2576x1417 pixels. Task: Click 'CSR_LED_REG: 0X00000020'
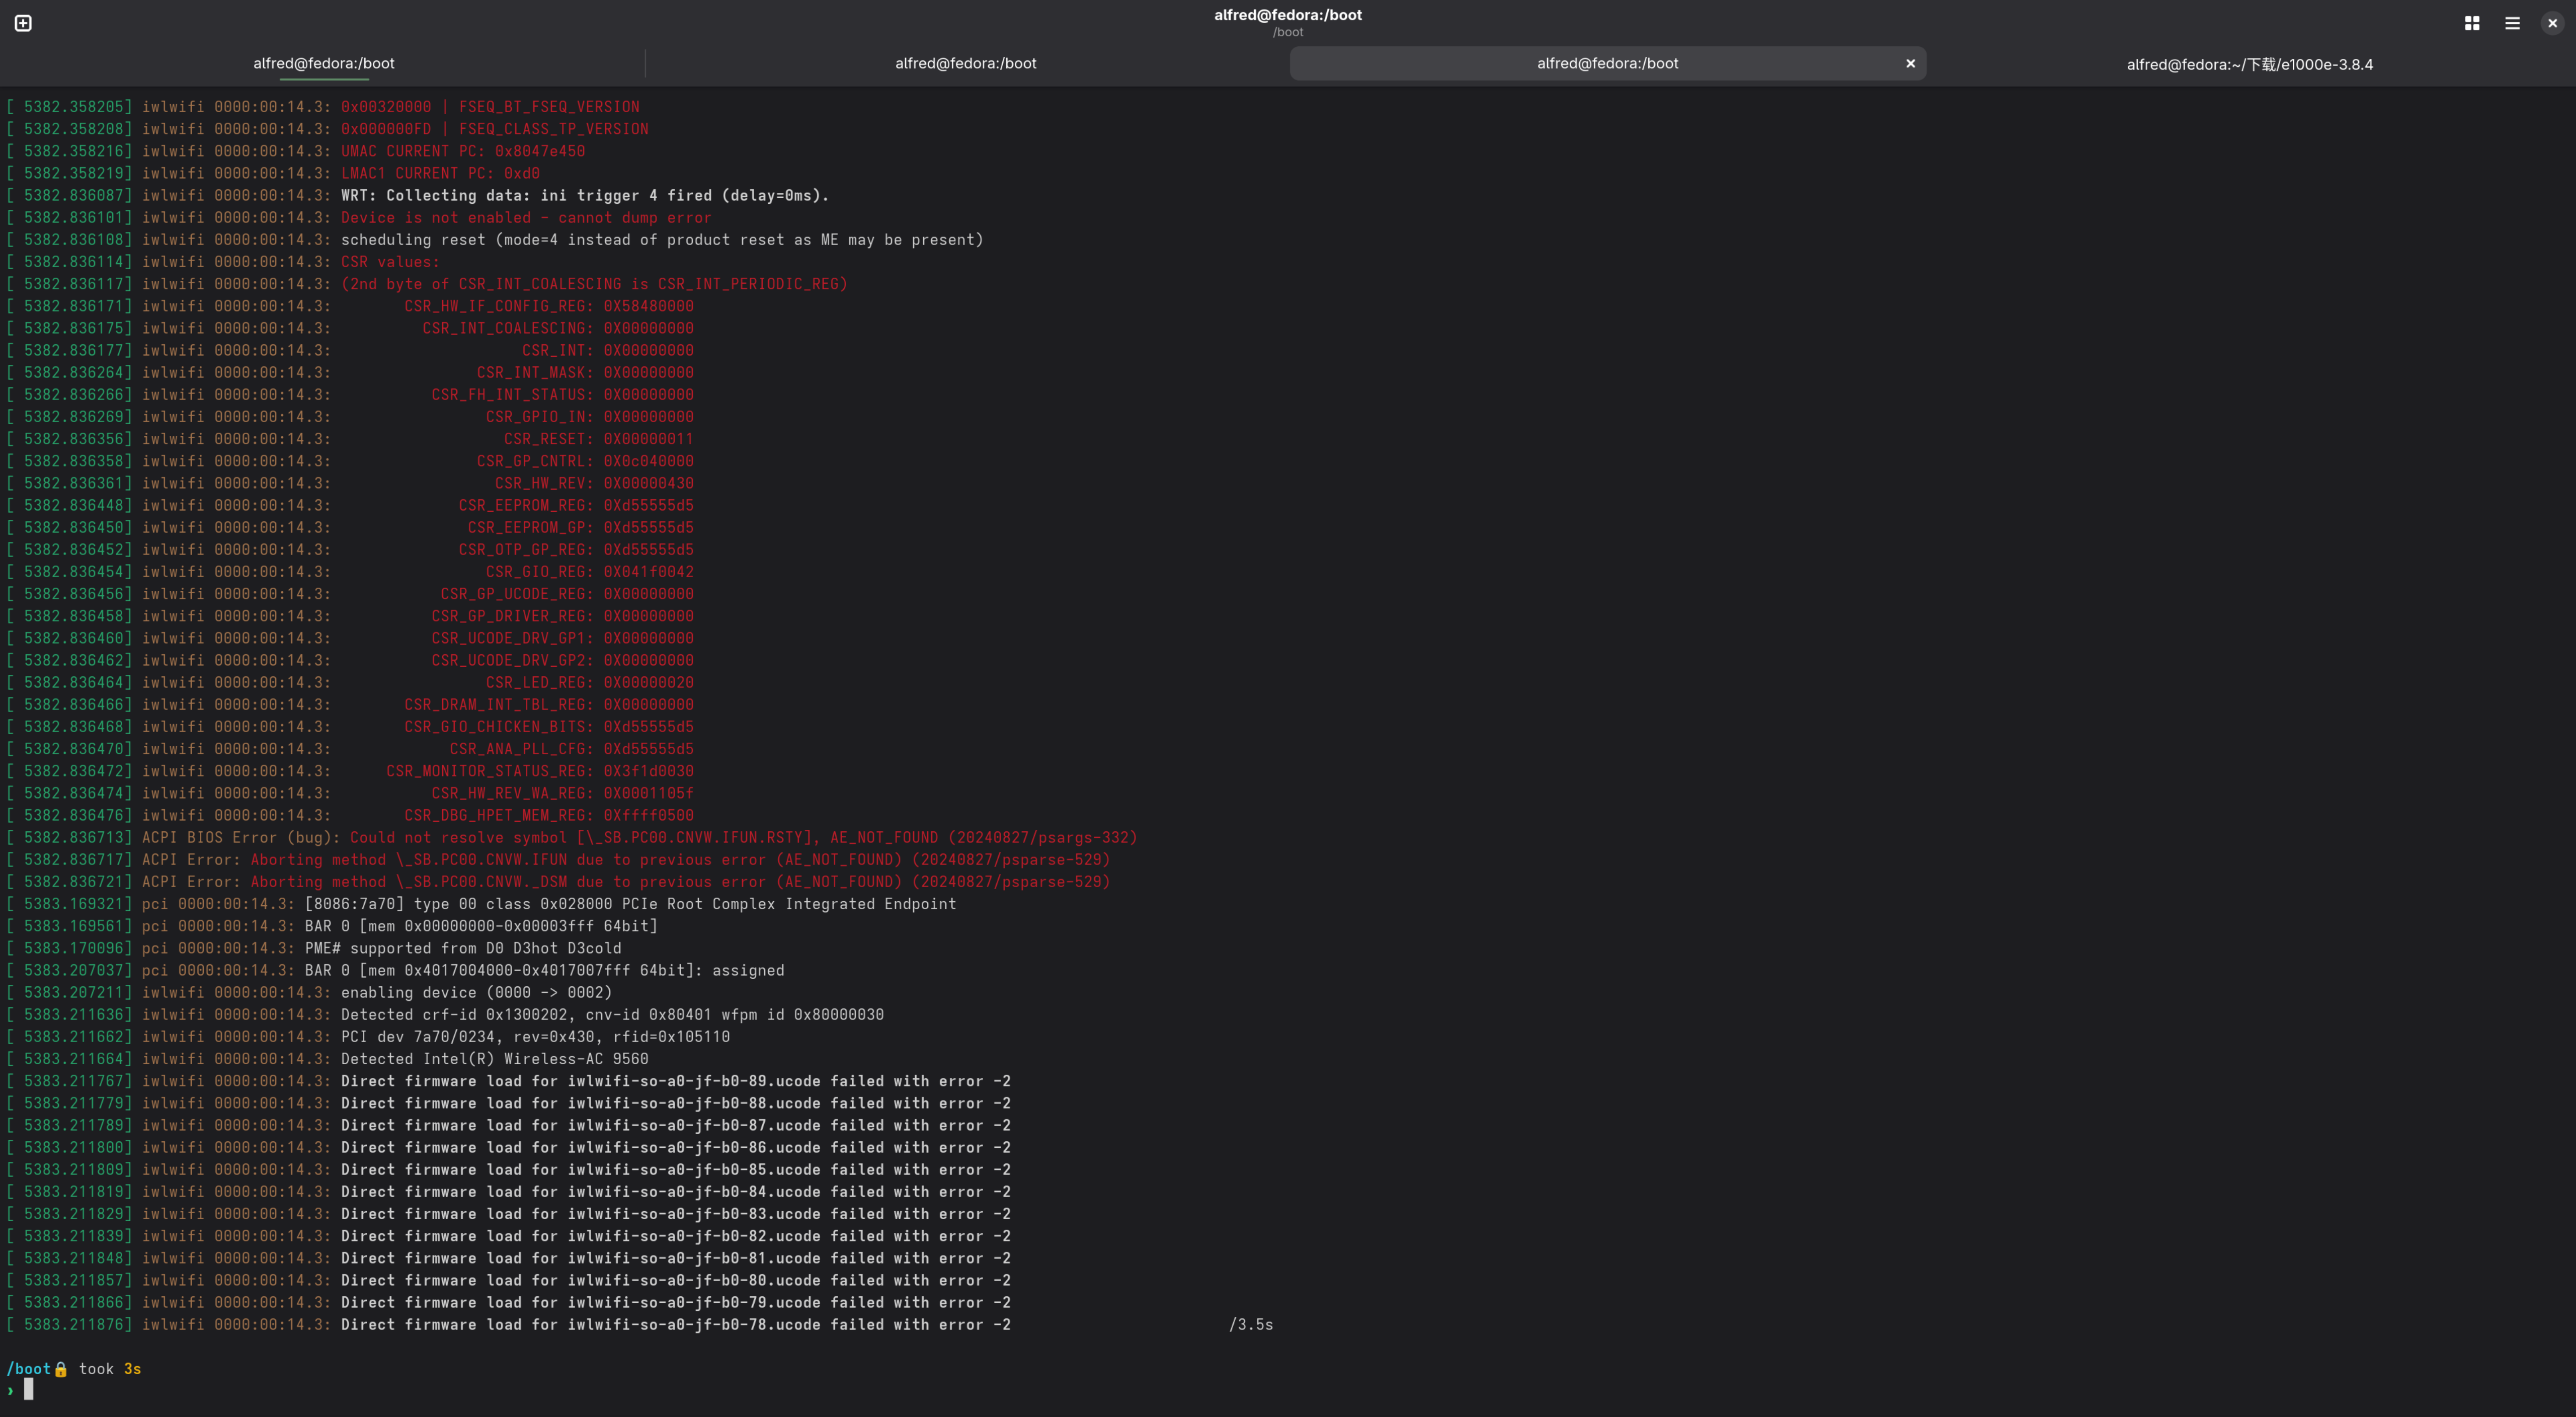(590, 682)
